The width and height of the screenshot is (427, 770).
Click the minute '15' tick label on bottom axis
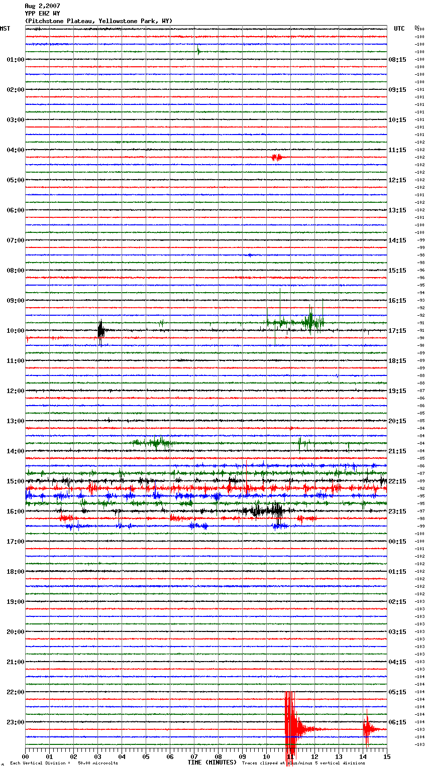point(387,756)
